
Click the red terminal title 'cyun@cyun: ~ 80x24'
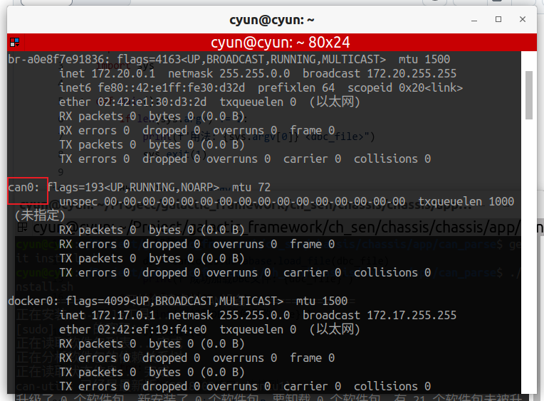click(281, 42)
